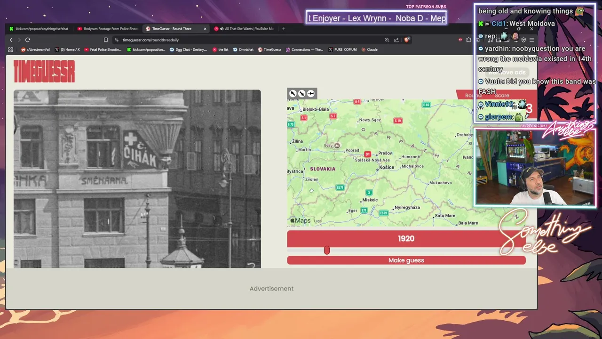Click Prešov on the map

385,153
